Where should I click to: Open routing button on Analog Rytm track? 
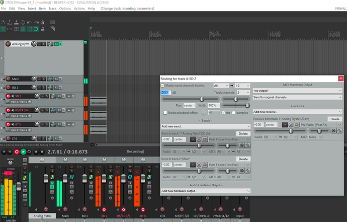coord(50,44)
